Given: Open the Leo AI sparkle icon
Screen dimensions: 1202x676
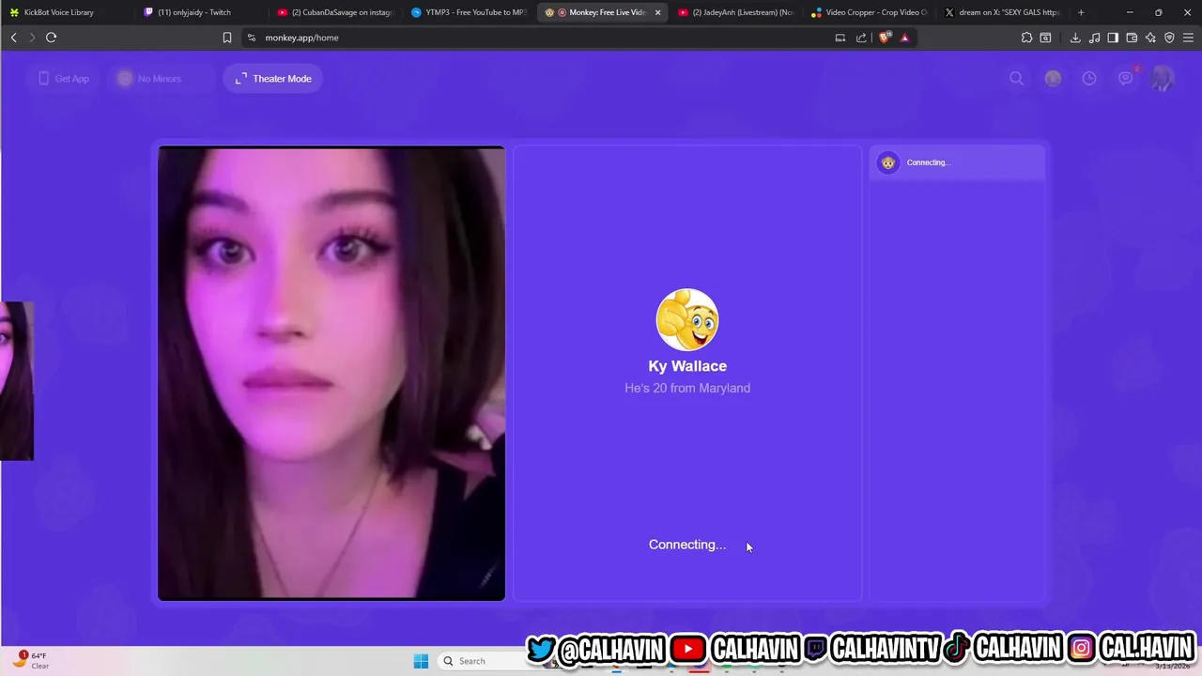Looking at the screenshot, I should coord(1150,38).
